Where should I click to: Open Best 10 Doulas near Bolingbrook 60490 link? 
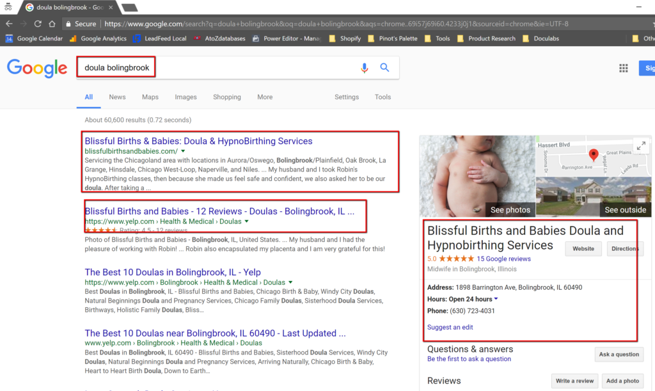coord(215,333)
